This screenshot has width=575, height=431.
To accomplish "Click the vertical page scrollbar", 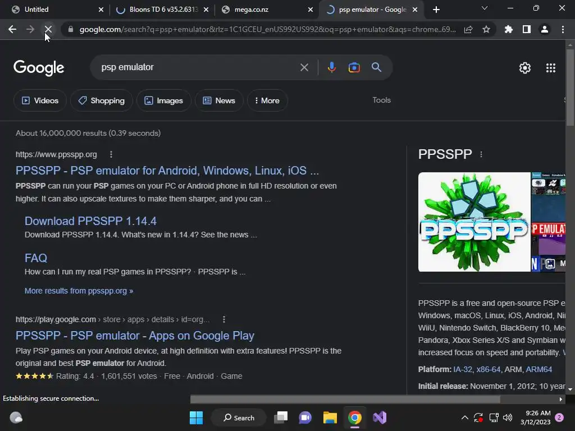I will point(571,88).
